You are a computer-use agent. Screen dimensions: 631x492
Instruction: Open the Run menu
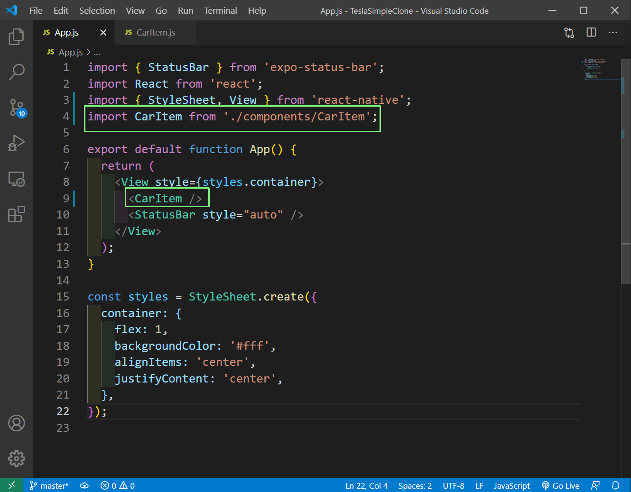tap(186, 10)
